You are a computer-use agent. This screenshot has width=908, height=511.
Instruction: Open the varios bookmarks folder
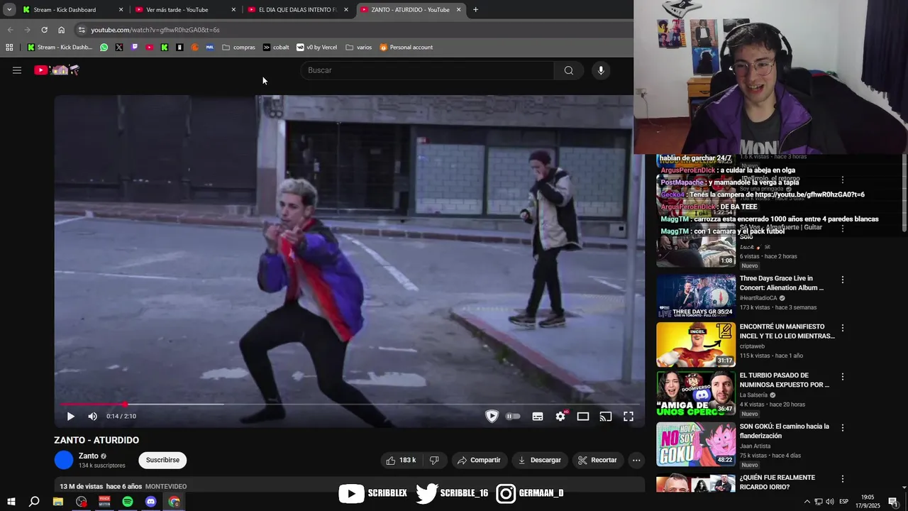point(358,48)
